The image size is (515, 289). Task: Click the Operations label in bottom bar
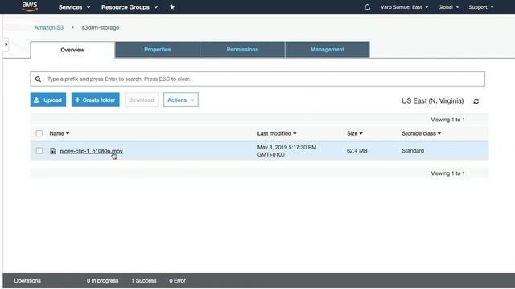(x=27, y=280)
